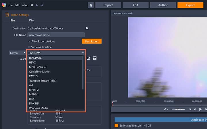
Task: Click the Export Settings document icon
Action: click(x=7, y=15)
